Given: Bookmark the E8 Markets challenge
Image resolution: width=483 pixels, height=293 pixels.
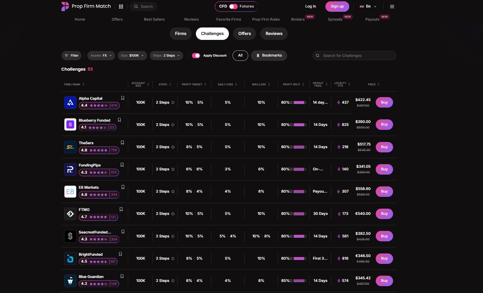Looking at the screenshot, I should [123, 187].
